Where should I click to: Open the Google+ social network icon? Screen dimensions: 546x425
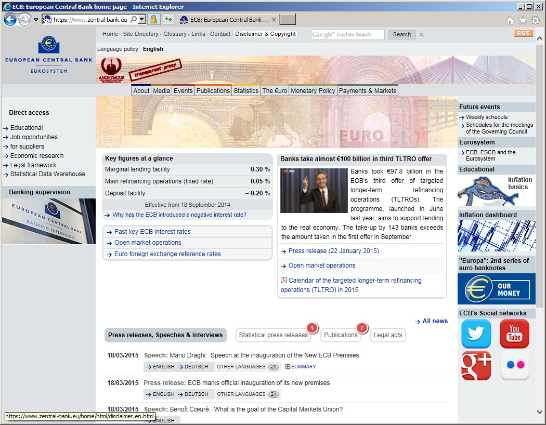476,366
